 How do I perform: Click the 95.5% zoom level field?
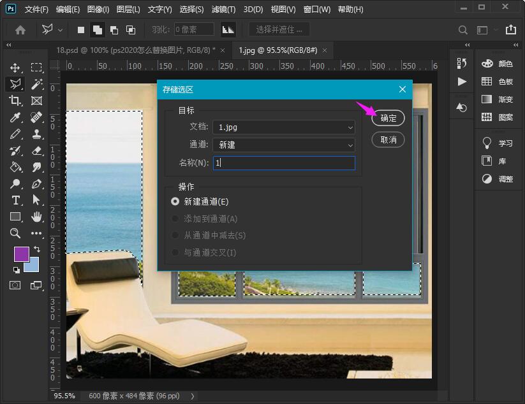click(x=65, y=396)
